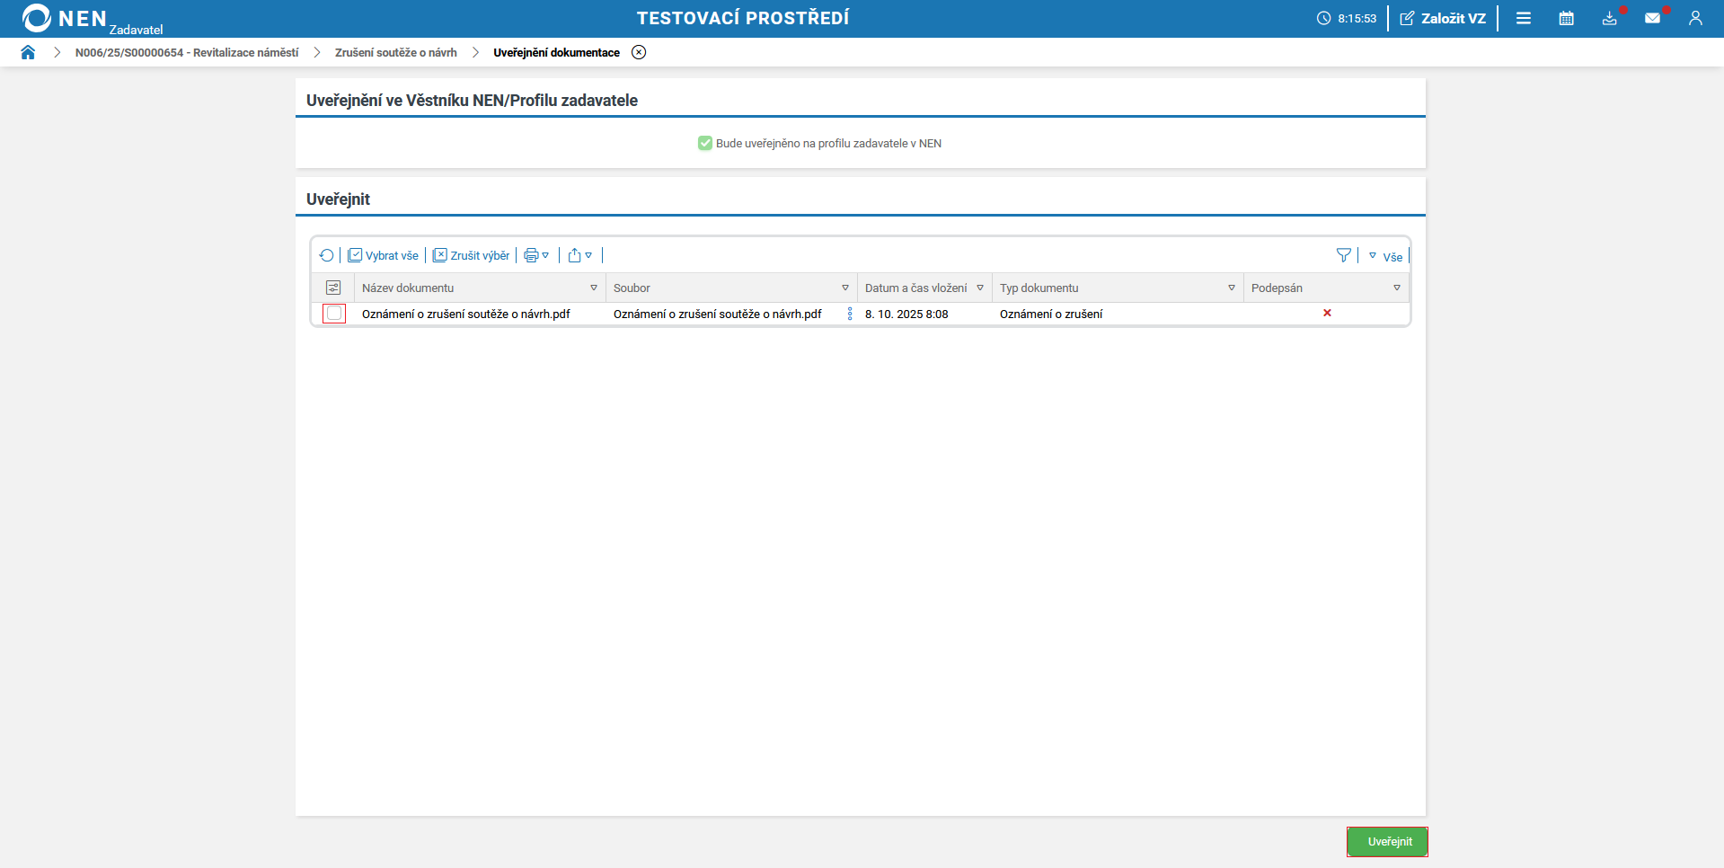1724x868 pixels.
Task: Open the hamburger main menu
Action: click(x=1524, y=19)
